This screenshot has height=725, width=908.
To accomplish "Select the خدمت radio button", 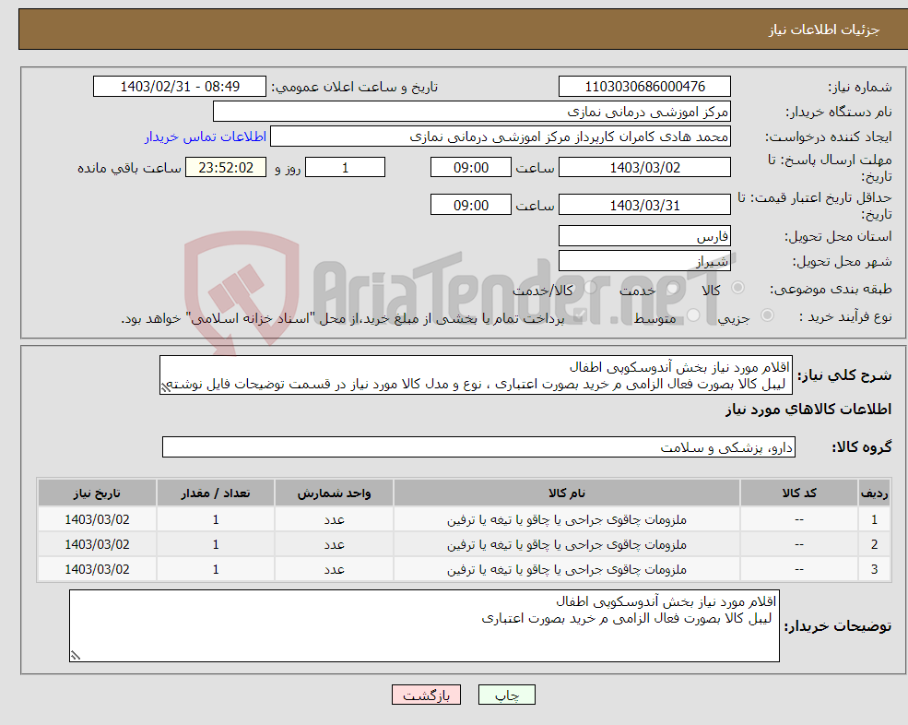I will [x=673, y=288].
